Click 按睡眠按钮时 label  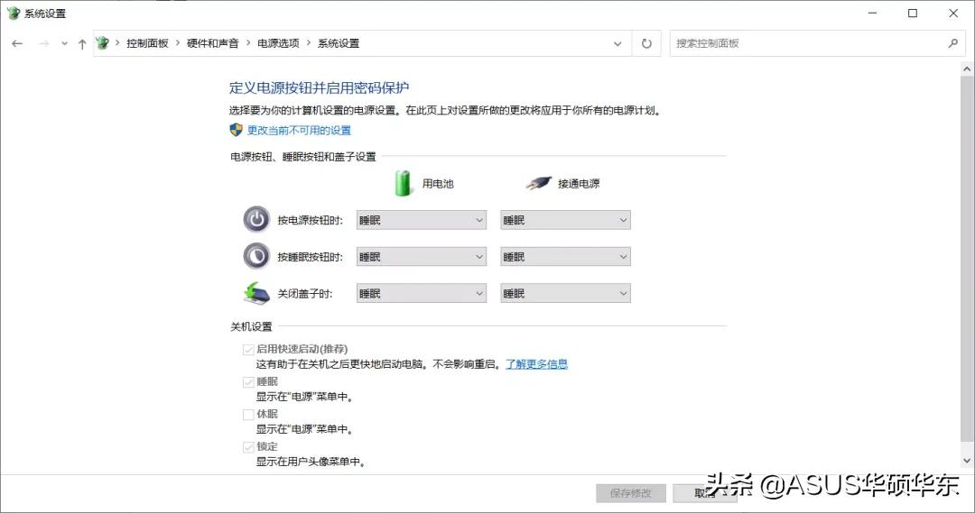coord(311,256)
